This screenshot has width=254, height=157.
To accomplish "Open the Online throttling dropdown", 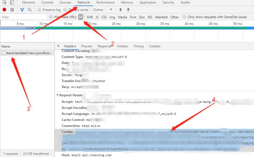I will pyautogui.click(x=103, y=10).
